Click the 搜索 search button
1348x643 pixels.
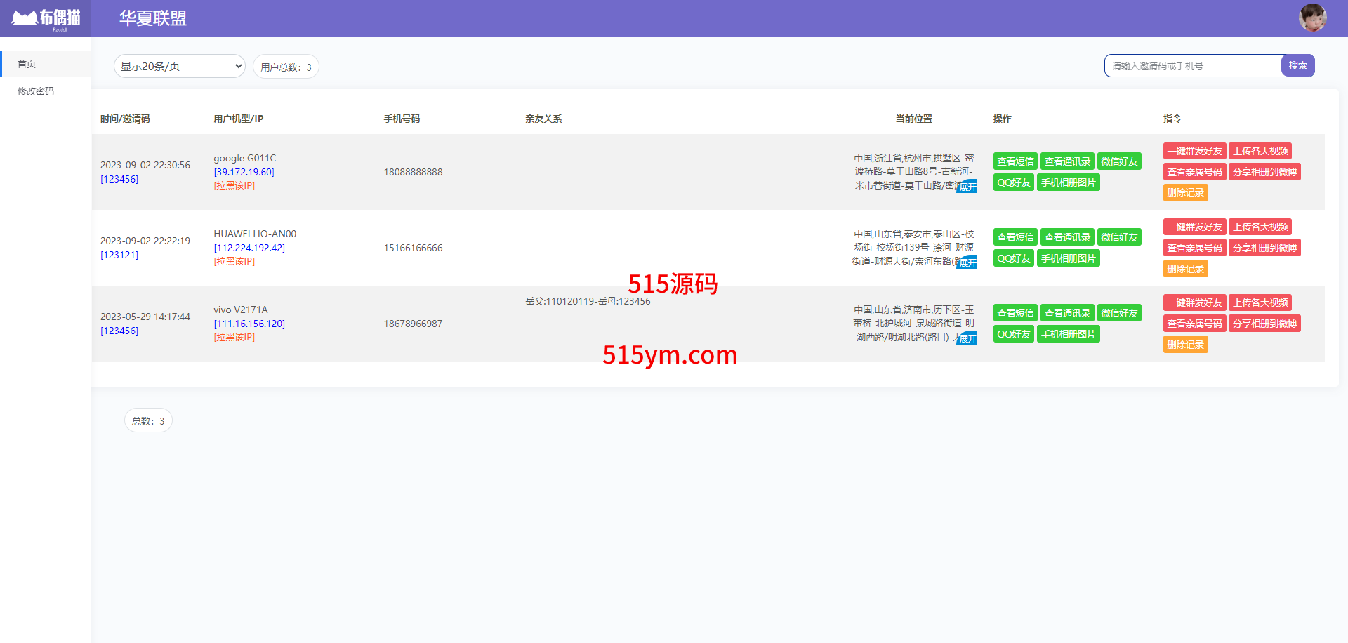pos(1297,65)
